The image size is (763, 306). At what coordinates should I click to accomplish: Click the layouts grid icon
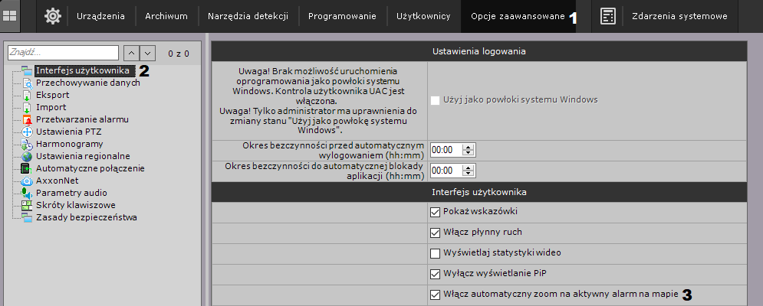[10, 15]
